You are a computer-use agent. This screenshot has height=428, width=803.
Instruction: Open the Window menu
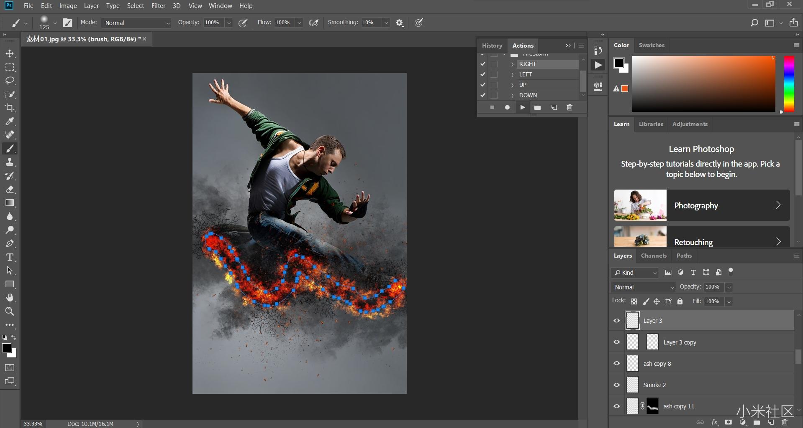[x=220, y=6]
